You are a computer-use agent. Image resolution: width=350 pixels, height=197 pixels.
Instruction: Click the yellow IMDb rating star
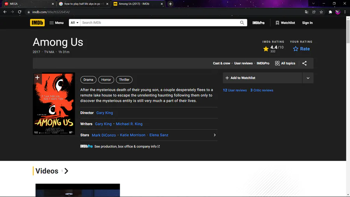point(266,49)
